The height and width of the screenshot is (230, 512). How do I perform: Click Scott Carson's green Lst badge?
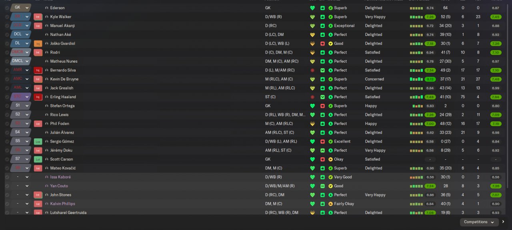coord(38,159)
